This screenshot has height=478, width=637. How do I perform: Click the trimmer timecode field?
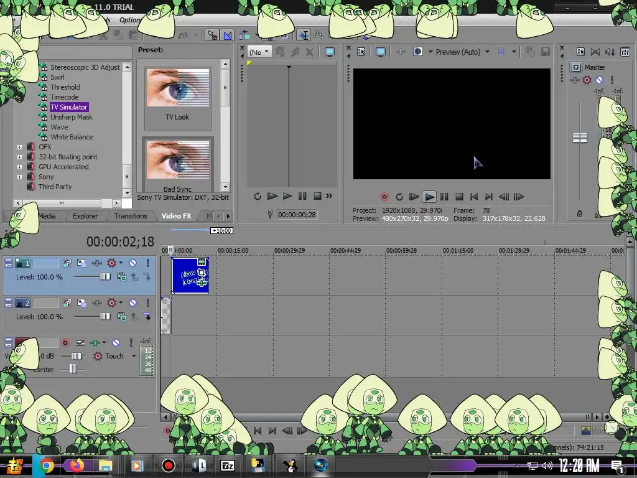297,215
